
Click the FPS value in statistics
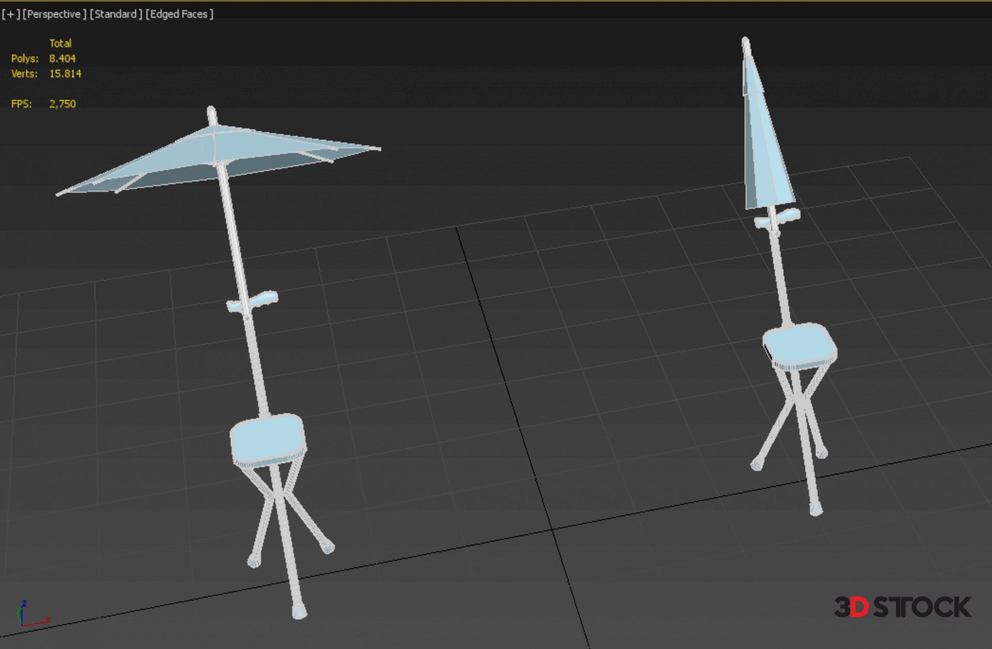click(x=62, y=104)
